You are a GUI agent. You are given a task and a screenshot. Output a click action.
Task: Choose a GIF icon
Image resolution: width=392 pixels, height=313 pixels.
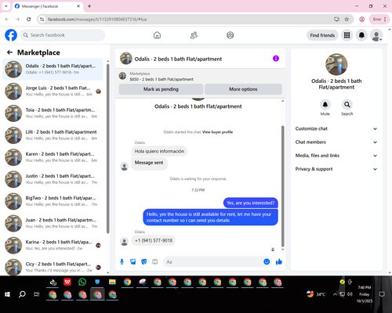tap(155, 261)
